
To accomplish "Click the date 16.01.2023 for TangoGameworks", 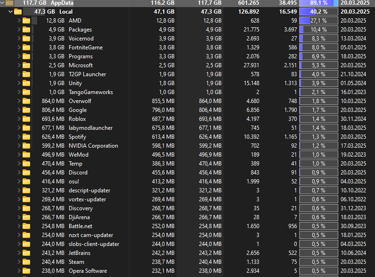I will tap(353, 92).
